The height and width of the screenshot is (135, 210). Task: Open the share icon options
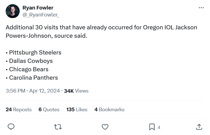(x=199, y=127)
